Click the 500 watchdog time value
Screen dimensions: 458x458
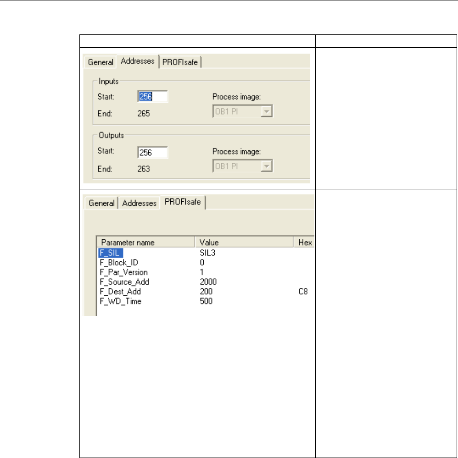[x=206, y=301]
